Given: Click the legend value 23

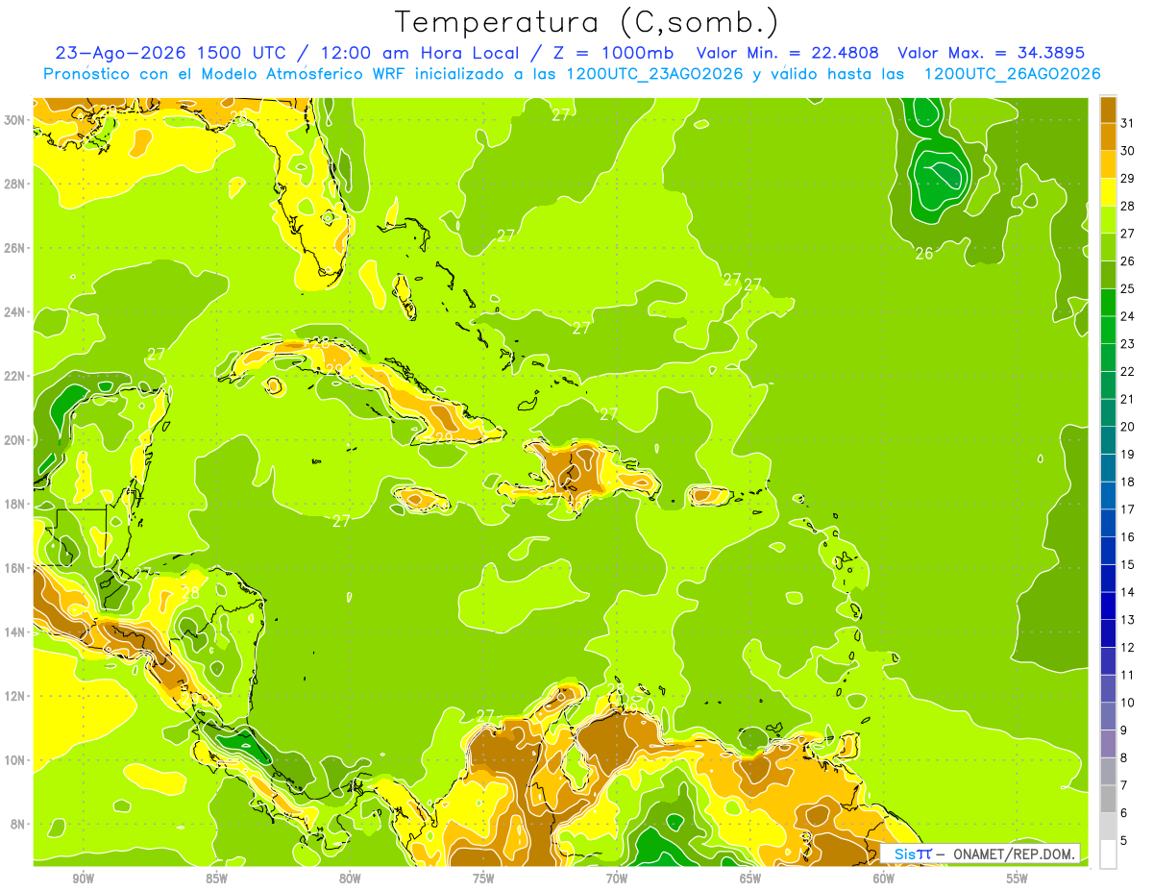Looking at the screenshot, I should pos(1128,343).
